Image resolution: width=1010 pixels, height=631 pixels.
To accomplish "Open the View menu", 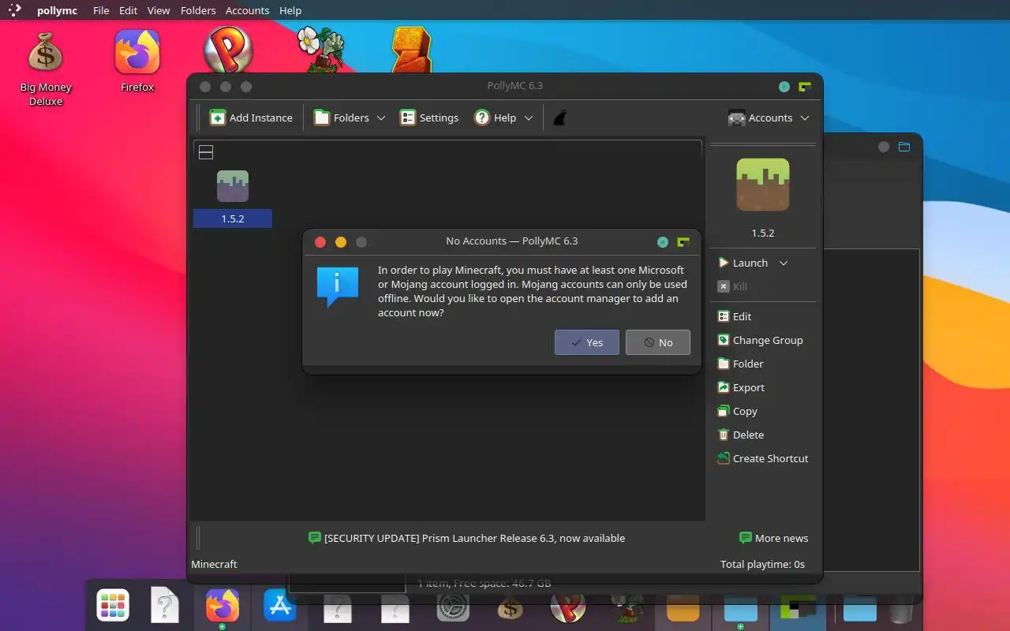I will click(x=159, y=10).
